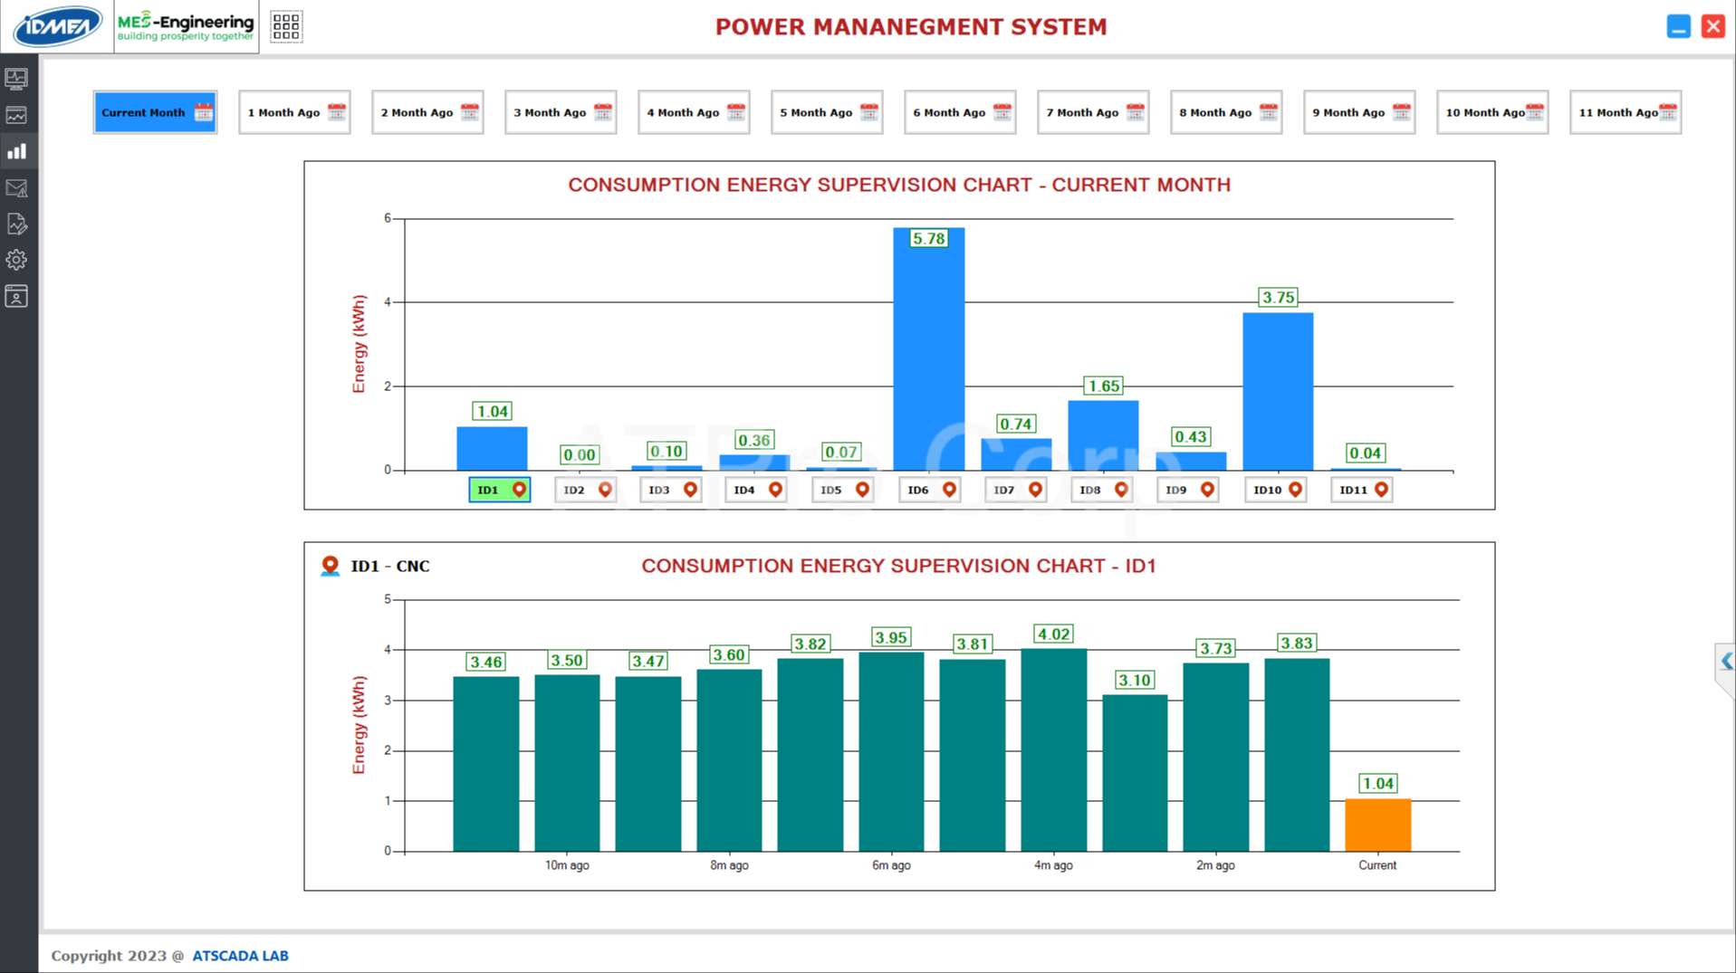Expand the right-side collapsed panel arrow
Viewport: 1736px width, 973px height.
click(1725, 662)
